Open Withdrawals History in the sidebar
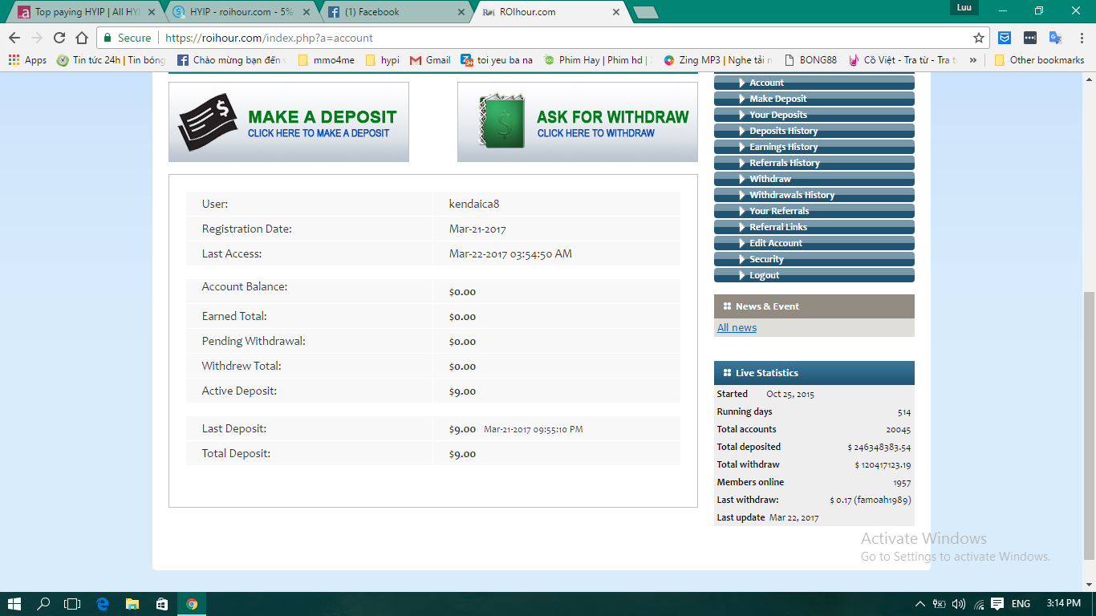 click(x=814, y=195)
